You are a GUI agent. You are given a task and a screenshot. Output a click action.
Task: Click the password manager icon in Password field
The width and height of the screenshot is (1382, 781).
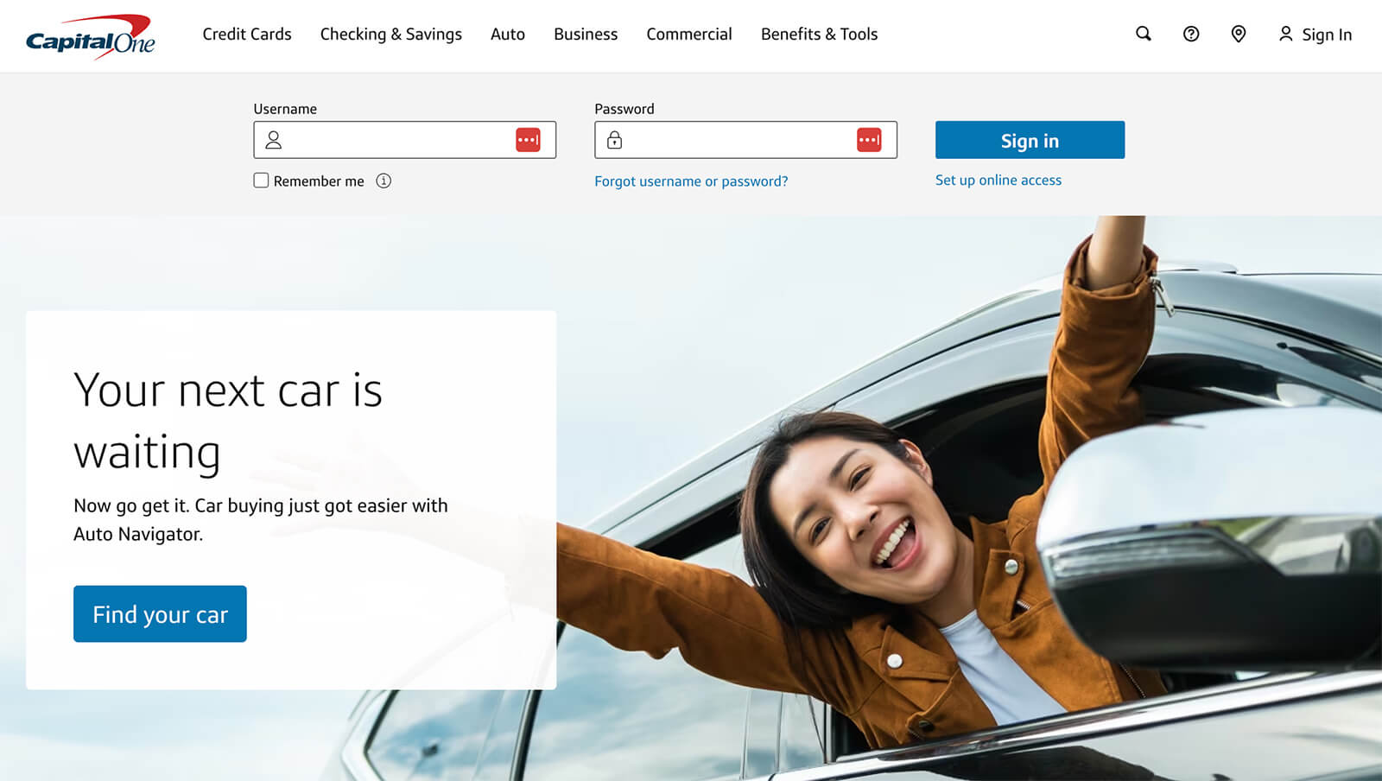point(869,140)
